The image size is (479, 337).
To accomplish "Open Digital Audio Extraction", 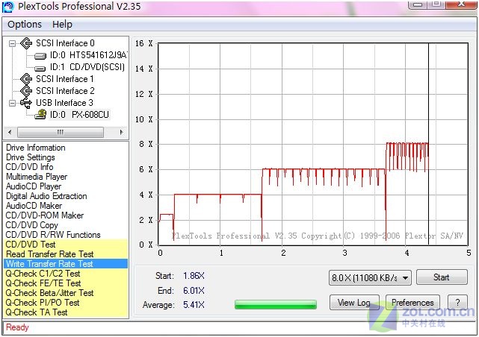I will [x=46, y=196].
